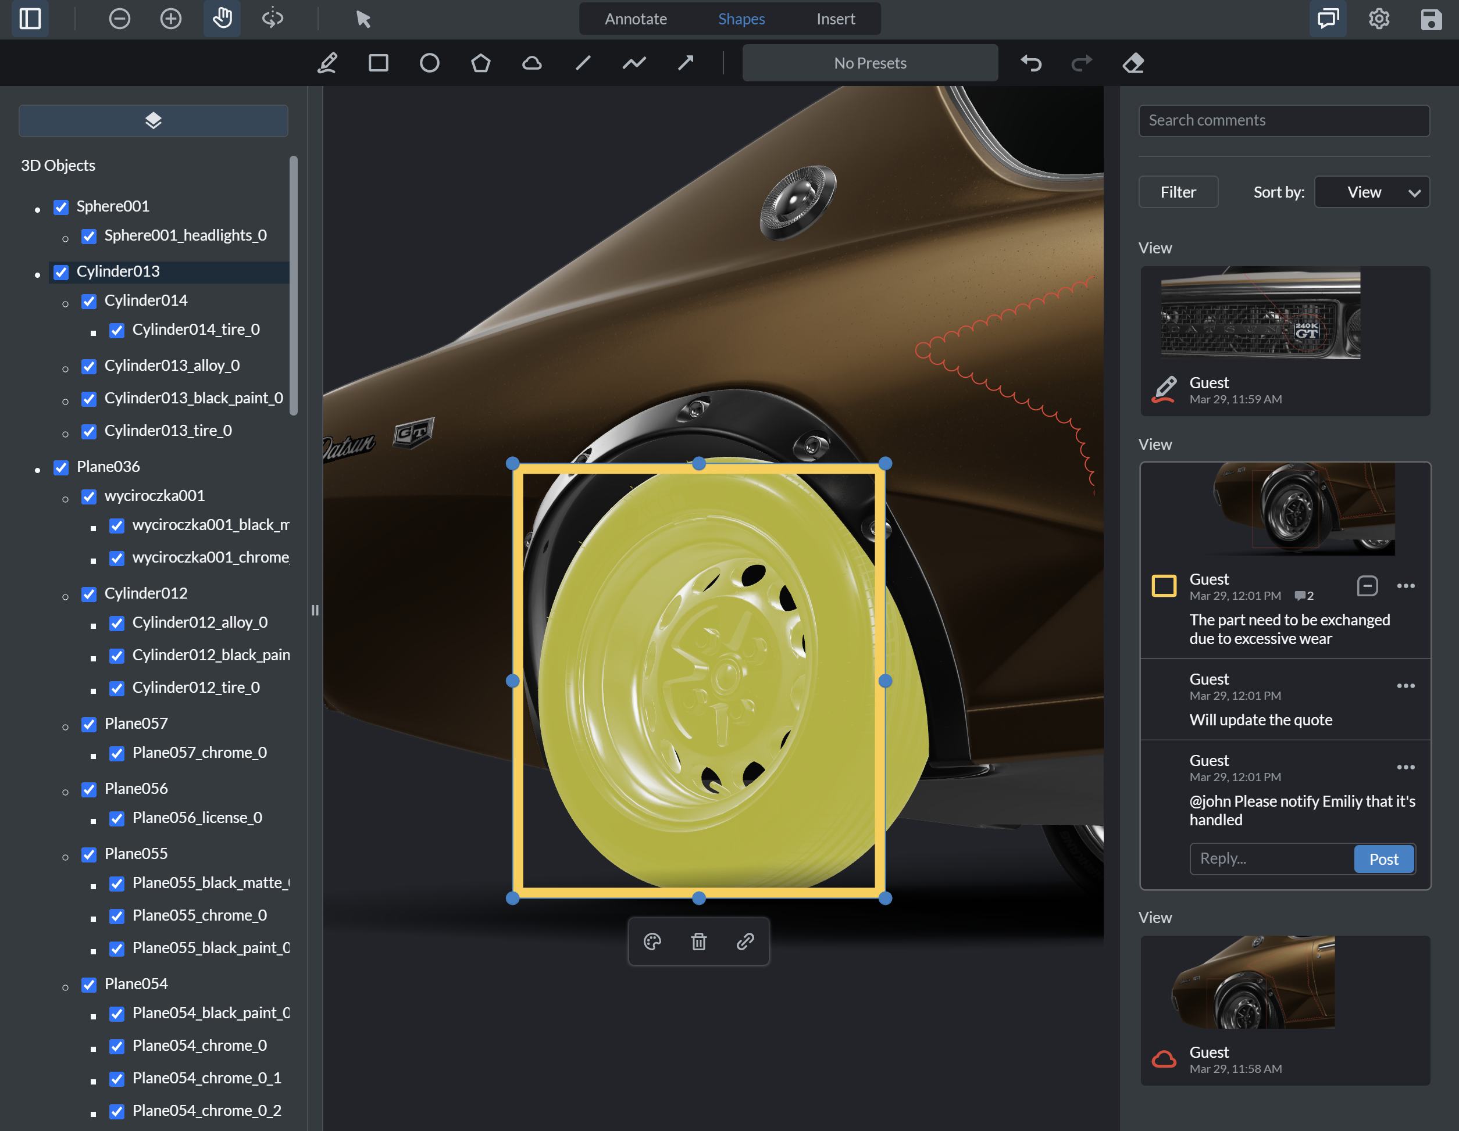Click the eraser tool icon

click(1133, 63)
